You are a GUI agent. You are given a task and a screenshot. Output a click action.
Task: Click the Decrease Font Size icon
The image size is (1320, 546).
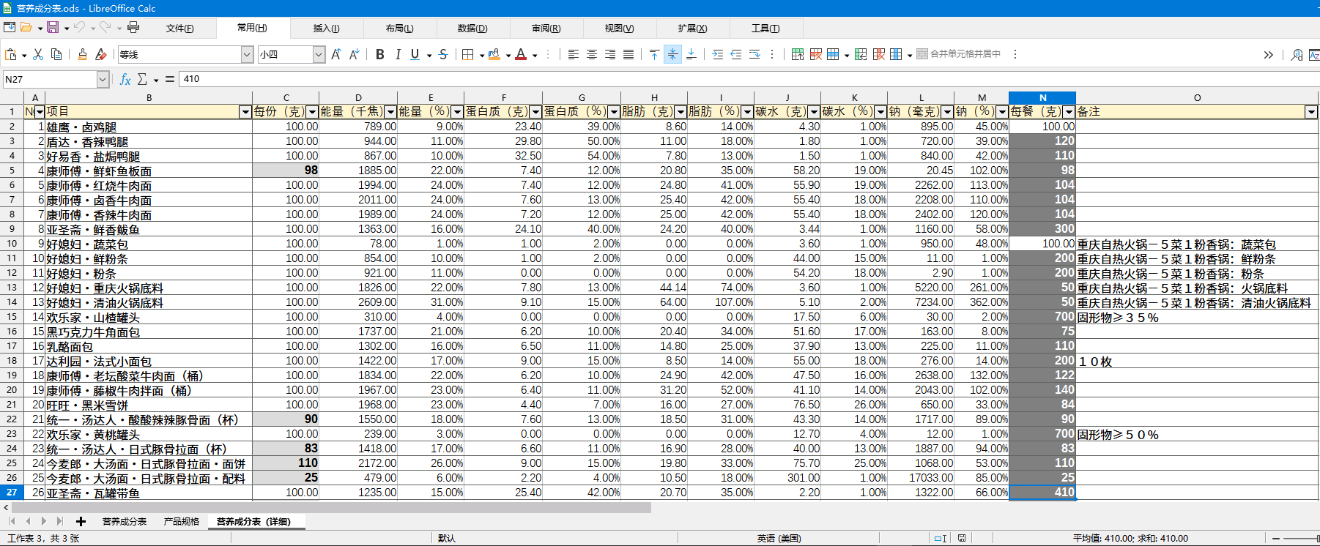354,54
